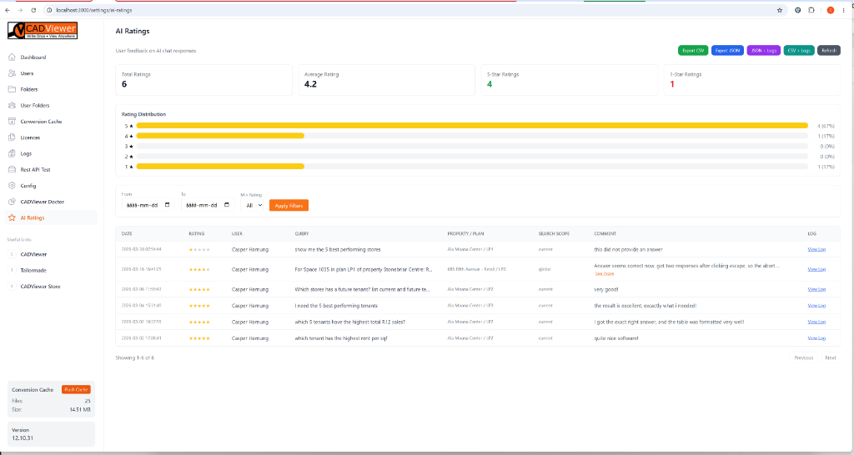
Task: Open the Config gear icon
Action: click(x=12, y=186)
